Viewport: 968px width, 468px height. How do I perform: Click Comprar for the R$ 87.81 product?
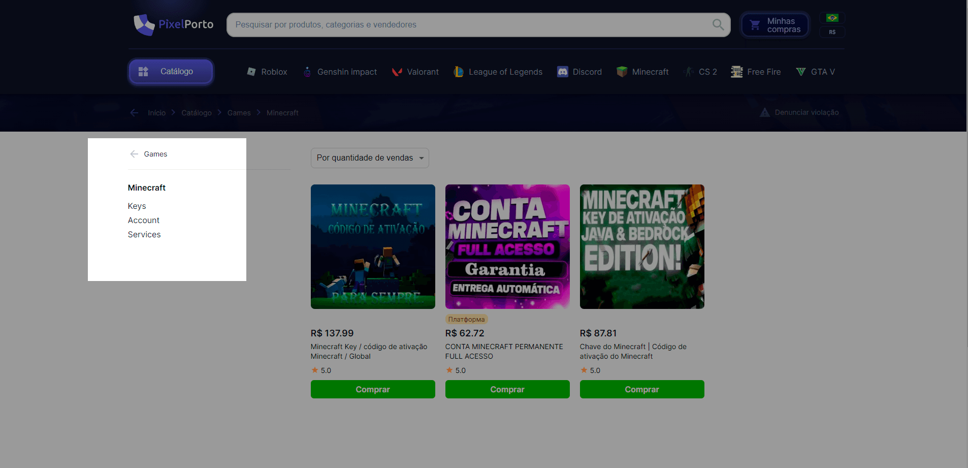click(642, 389)
